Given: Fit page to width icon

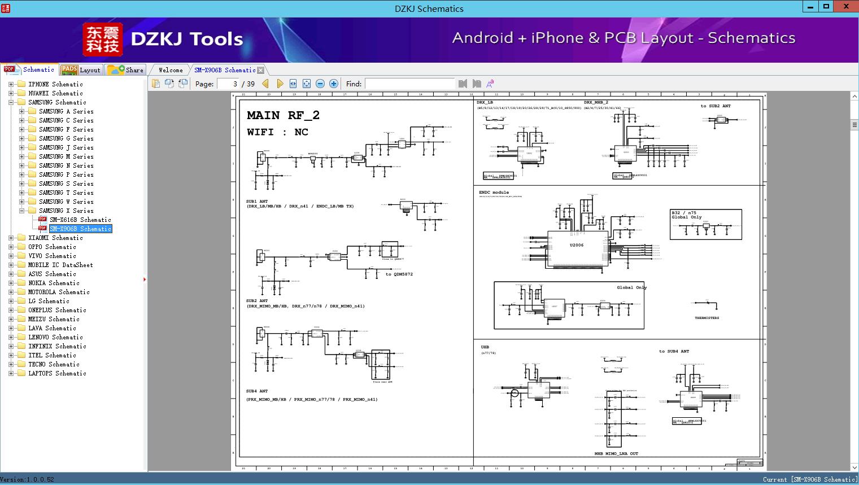Looking at the screenshot, I should 293,84.
